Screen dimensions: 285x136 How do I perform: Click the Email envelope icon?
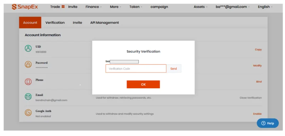click(x=28, y=96)
